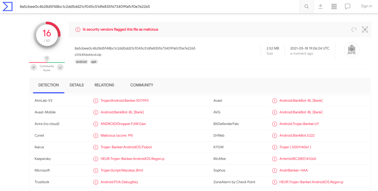
Task: Click the android tag
Action: pyautogui.click(x=81, y=62)
